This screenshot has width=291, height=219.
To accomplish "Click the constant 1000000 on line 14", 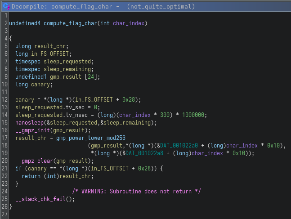I will tap(193, 115).
